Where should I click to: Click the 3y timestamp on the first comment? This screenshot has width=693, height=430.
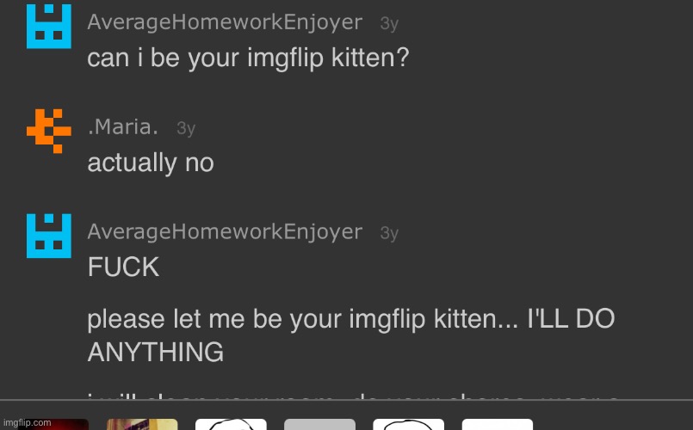(x=389, y=24)
